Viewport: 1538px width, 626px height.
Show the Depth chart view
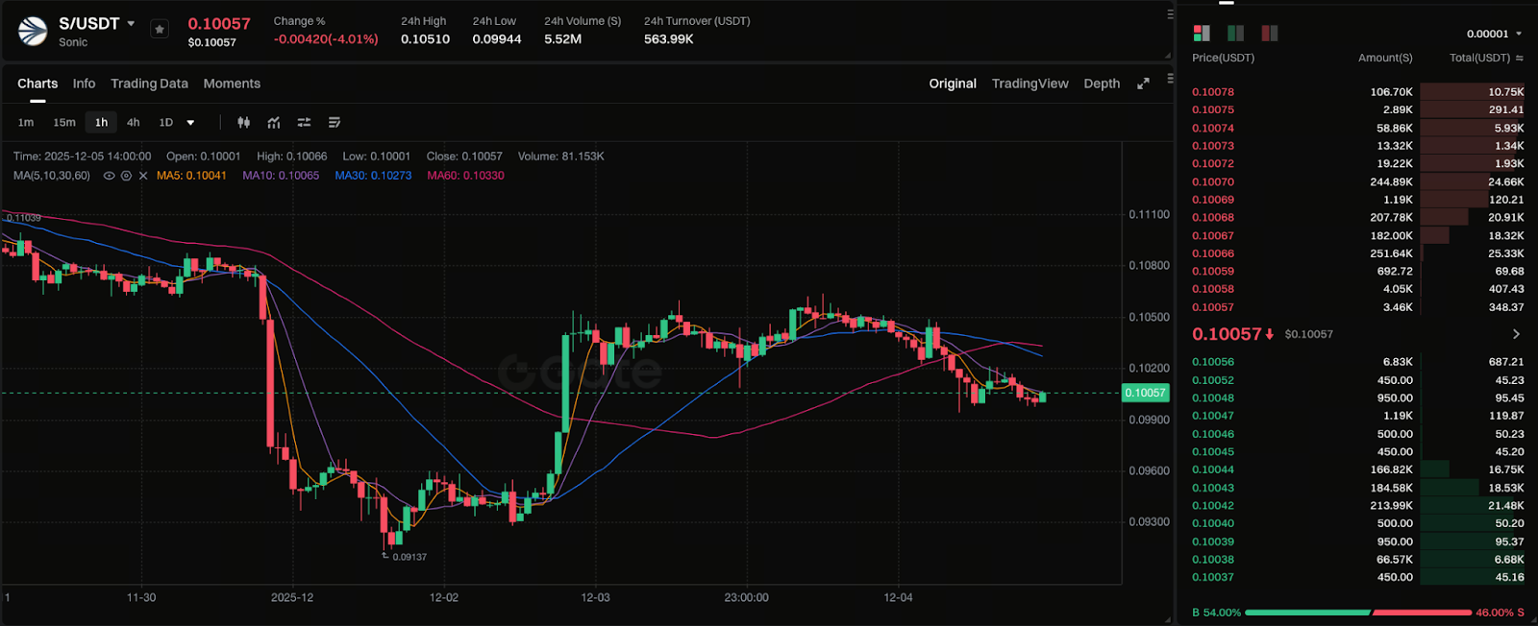click(x=1102, y=84)
